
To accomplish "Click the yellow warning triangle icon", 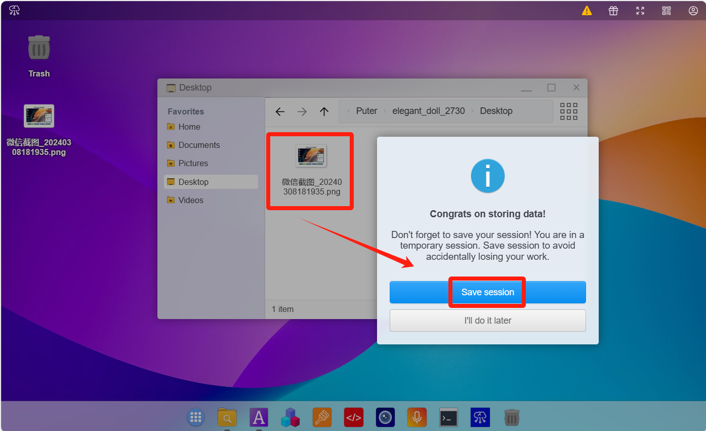I will [587, 11].
